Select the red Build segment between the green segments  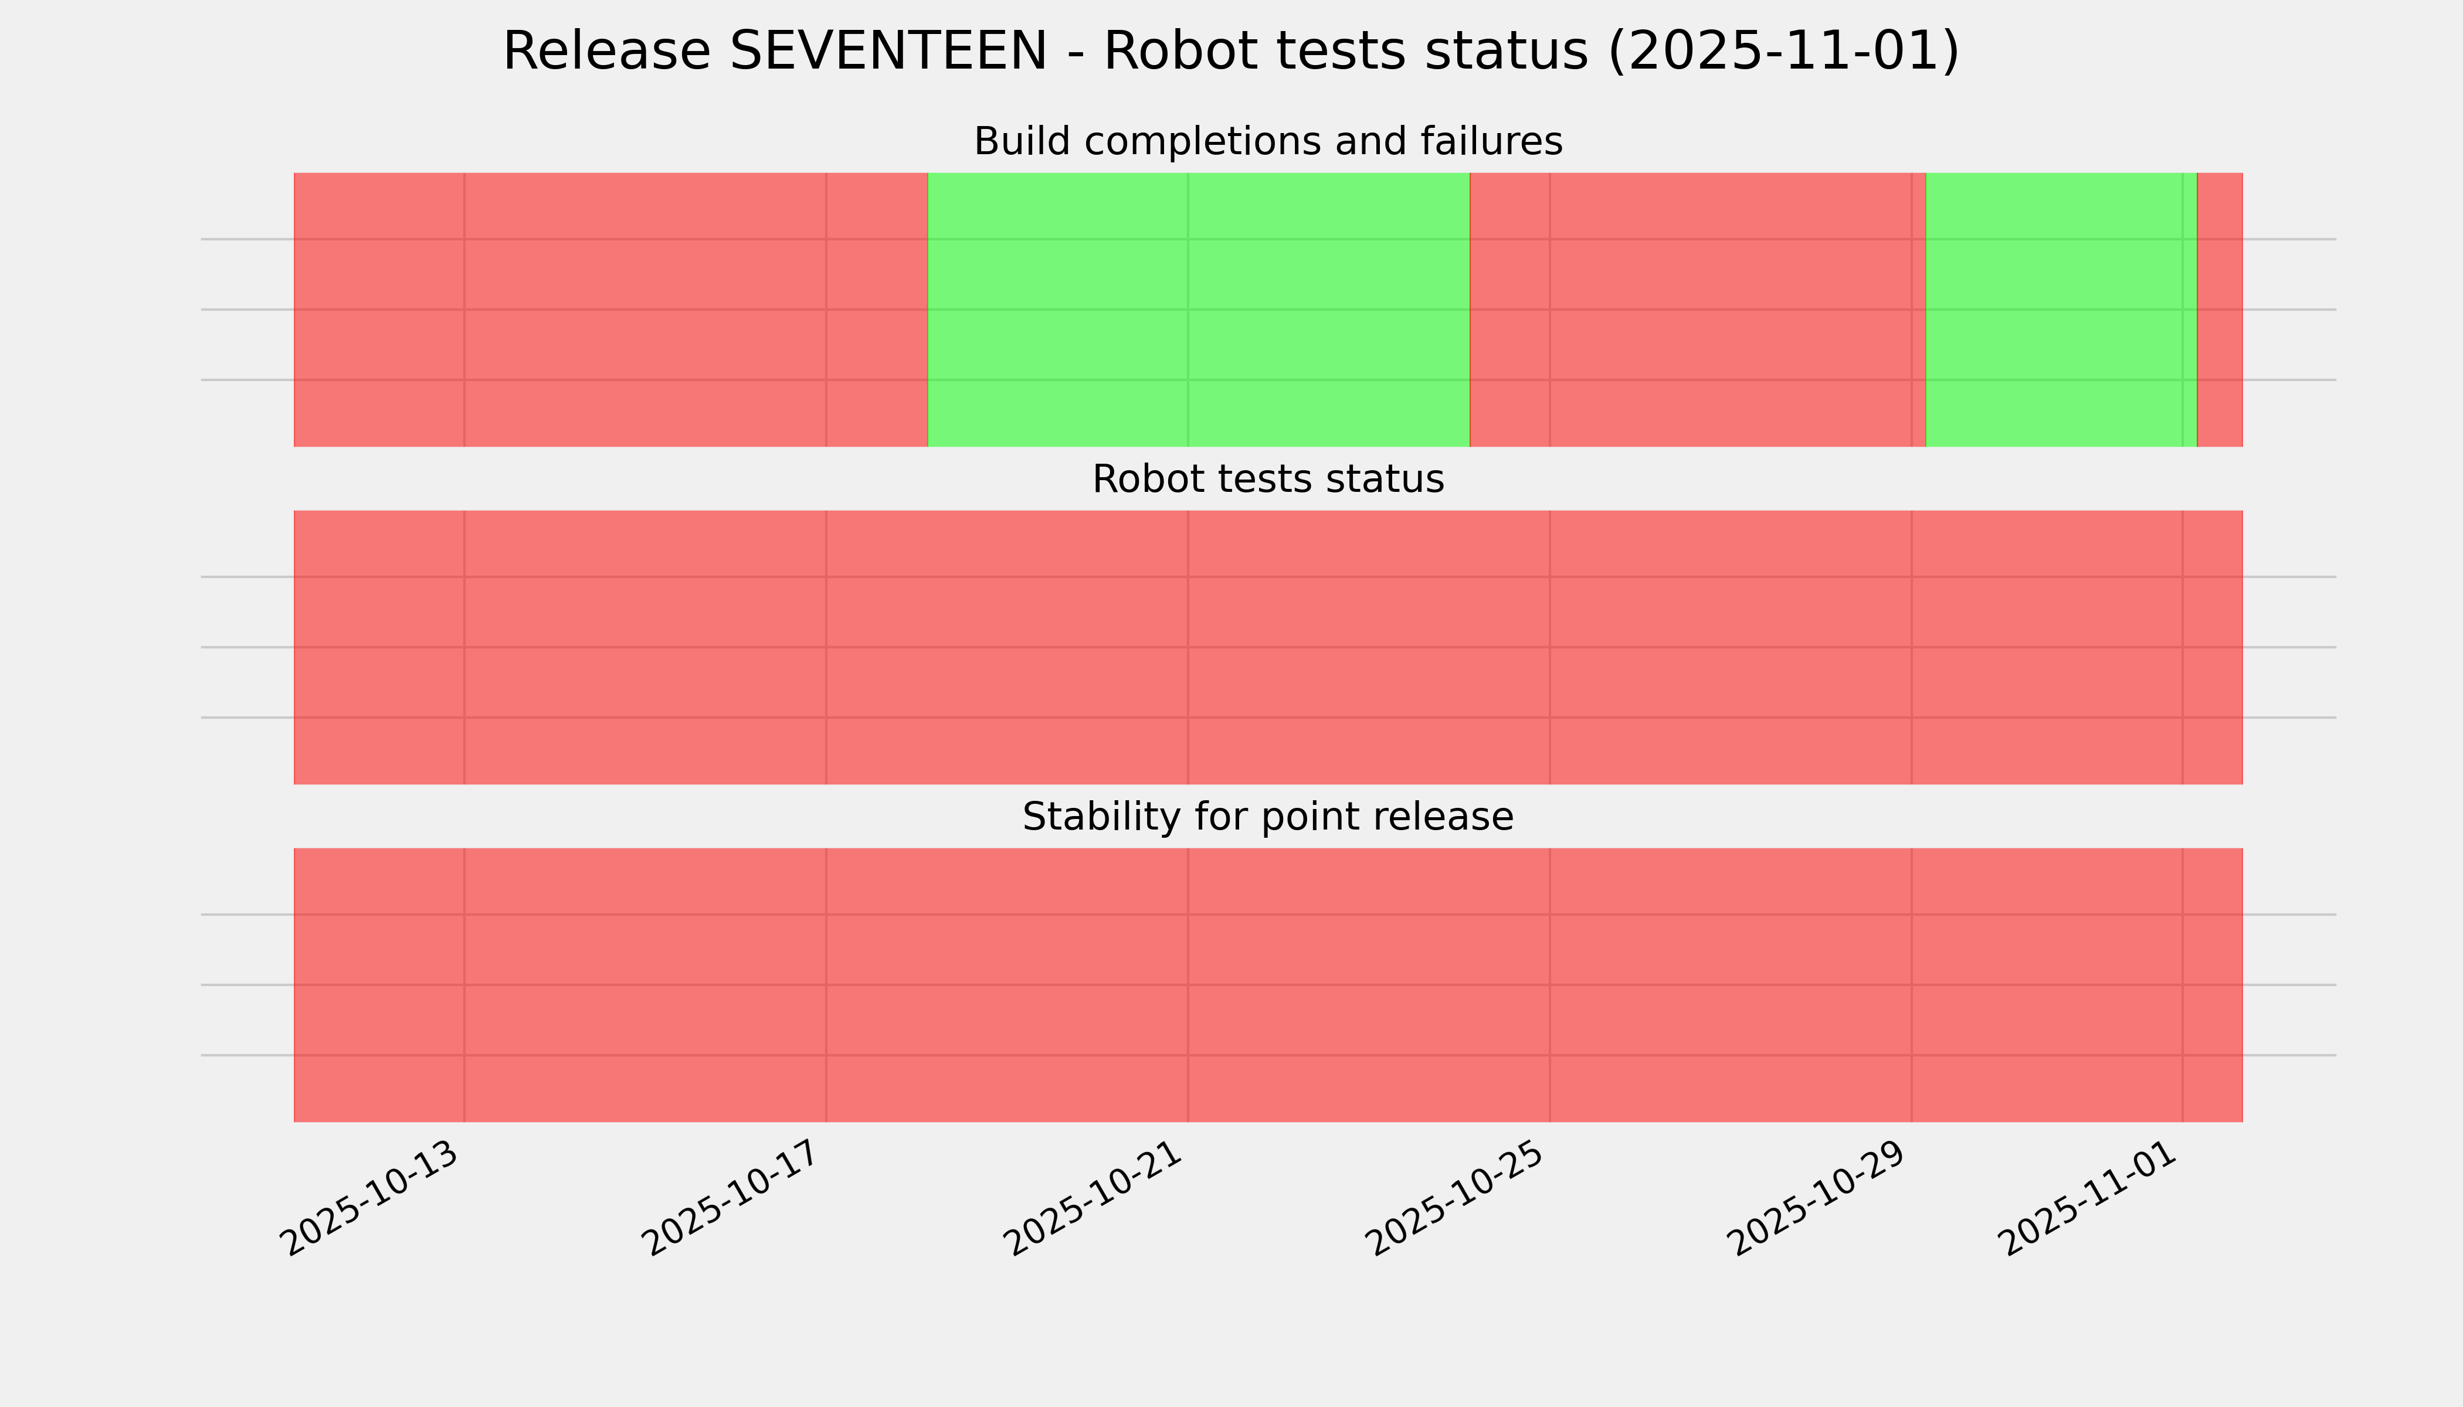(1698, 309)
